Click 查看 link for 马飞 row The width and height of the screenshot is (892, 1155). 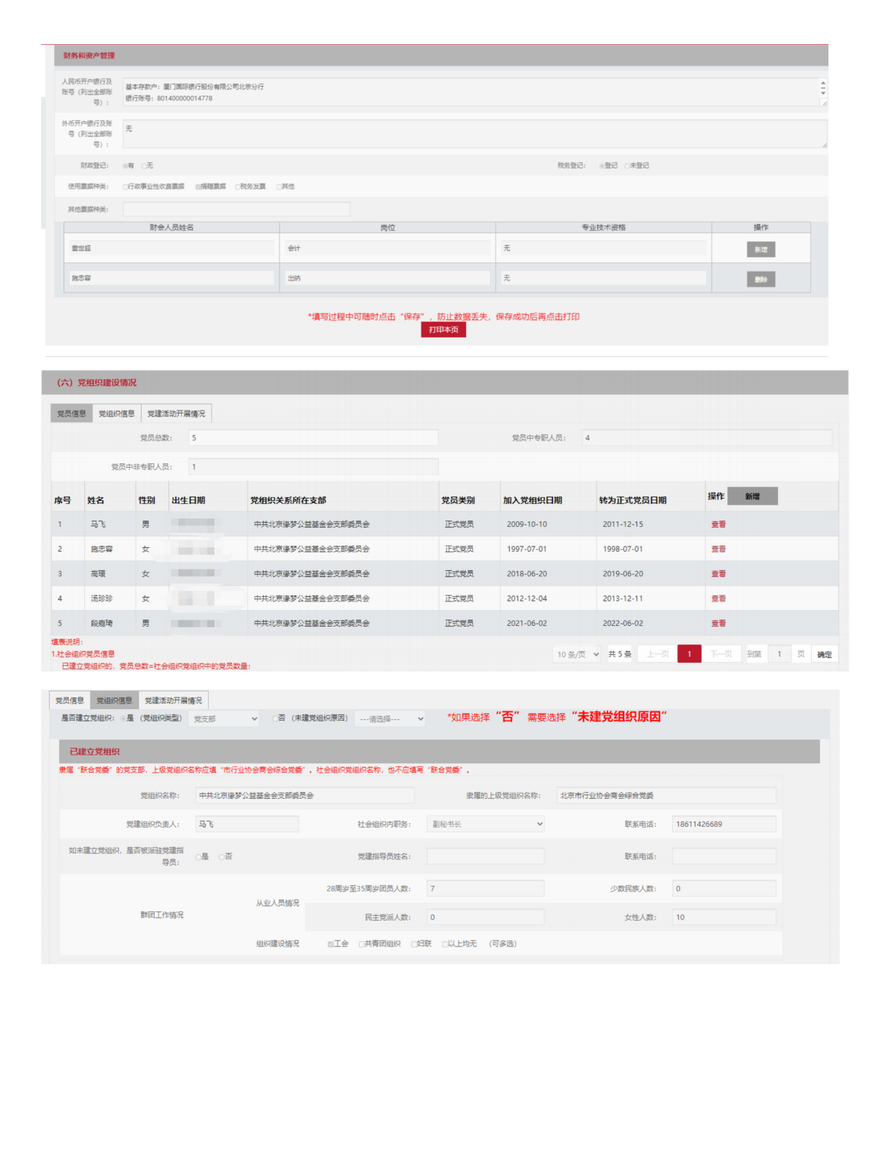(x=719, y=525)
